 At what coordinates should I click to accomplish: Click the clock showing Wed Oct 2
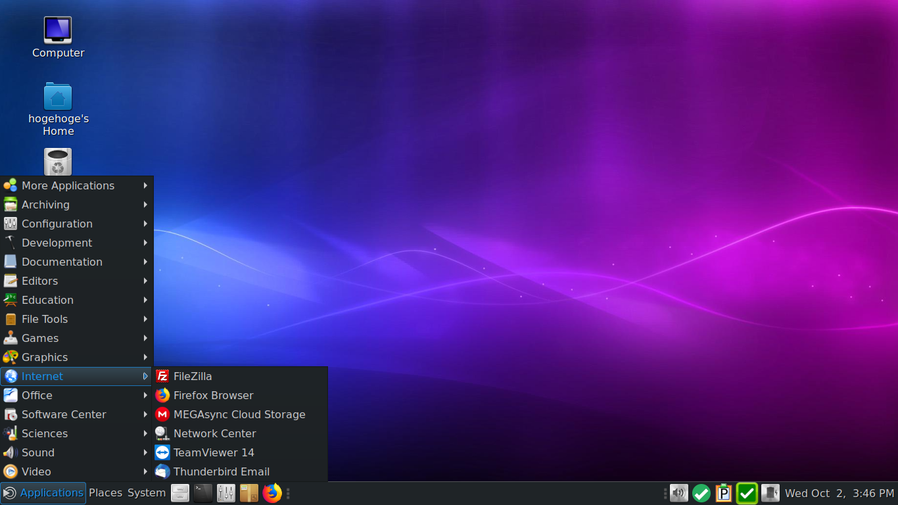[839, 493]
